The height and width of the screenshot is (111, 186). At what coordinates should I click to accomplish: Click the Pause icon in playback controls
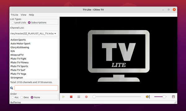[79, 97]
